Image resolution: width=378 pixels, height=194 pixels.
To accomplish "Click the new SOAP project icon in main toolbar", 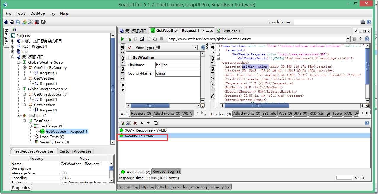I will click(6, 22).
